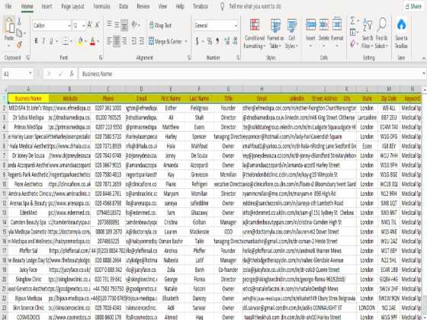Open the General number format dropdown

click(x=236, y=26)
